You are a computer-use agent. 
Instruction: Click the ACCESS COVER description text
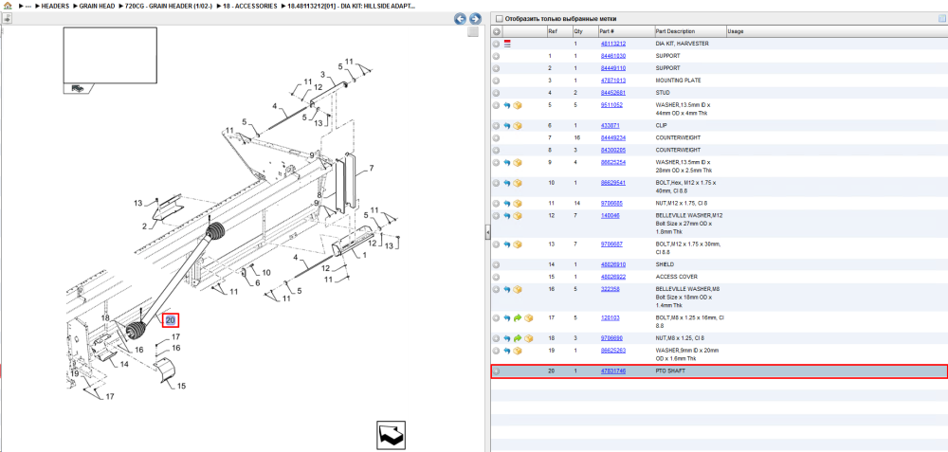675,277
